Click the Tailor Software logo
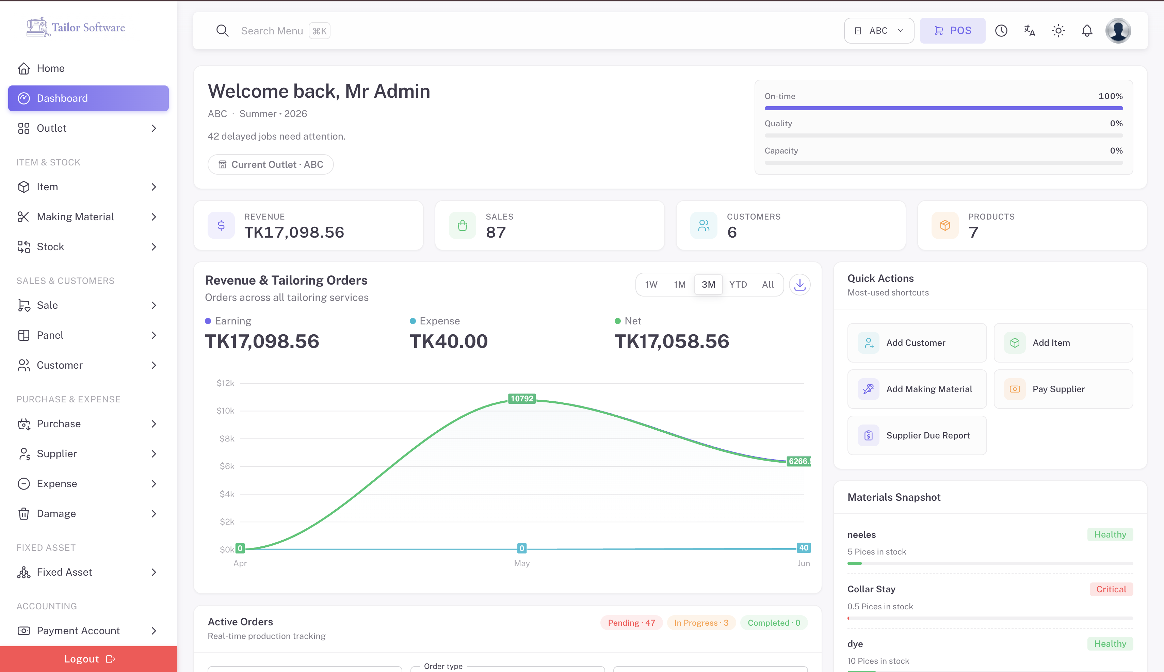1164x672 pixels. click(x=76, y=27)
